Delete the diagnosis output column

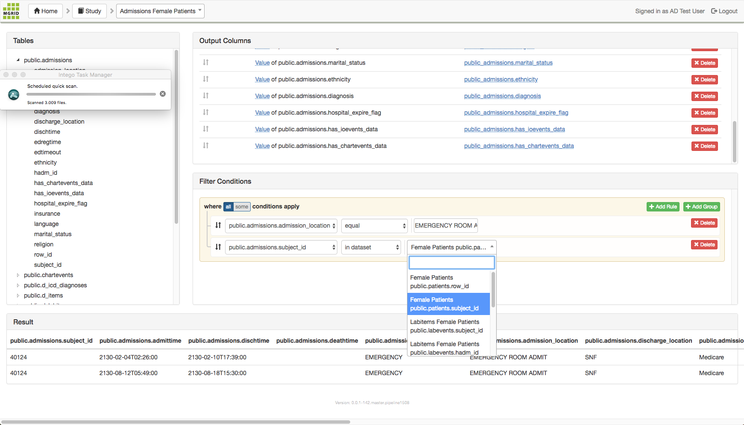[705, 96]
